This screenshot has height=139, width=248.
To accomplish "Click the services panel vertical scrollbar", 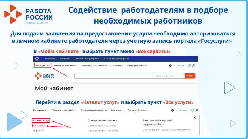I will pos(200,125).
